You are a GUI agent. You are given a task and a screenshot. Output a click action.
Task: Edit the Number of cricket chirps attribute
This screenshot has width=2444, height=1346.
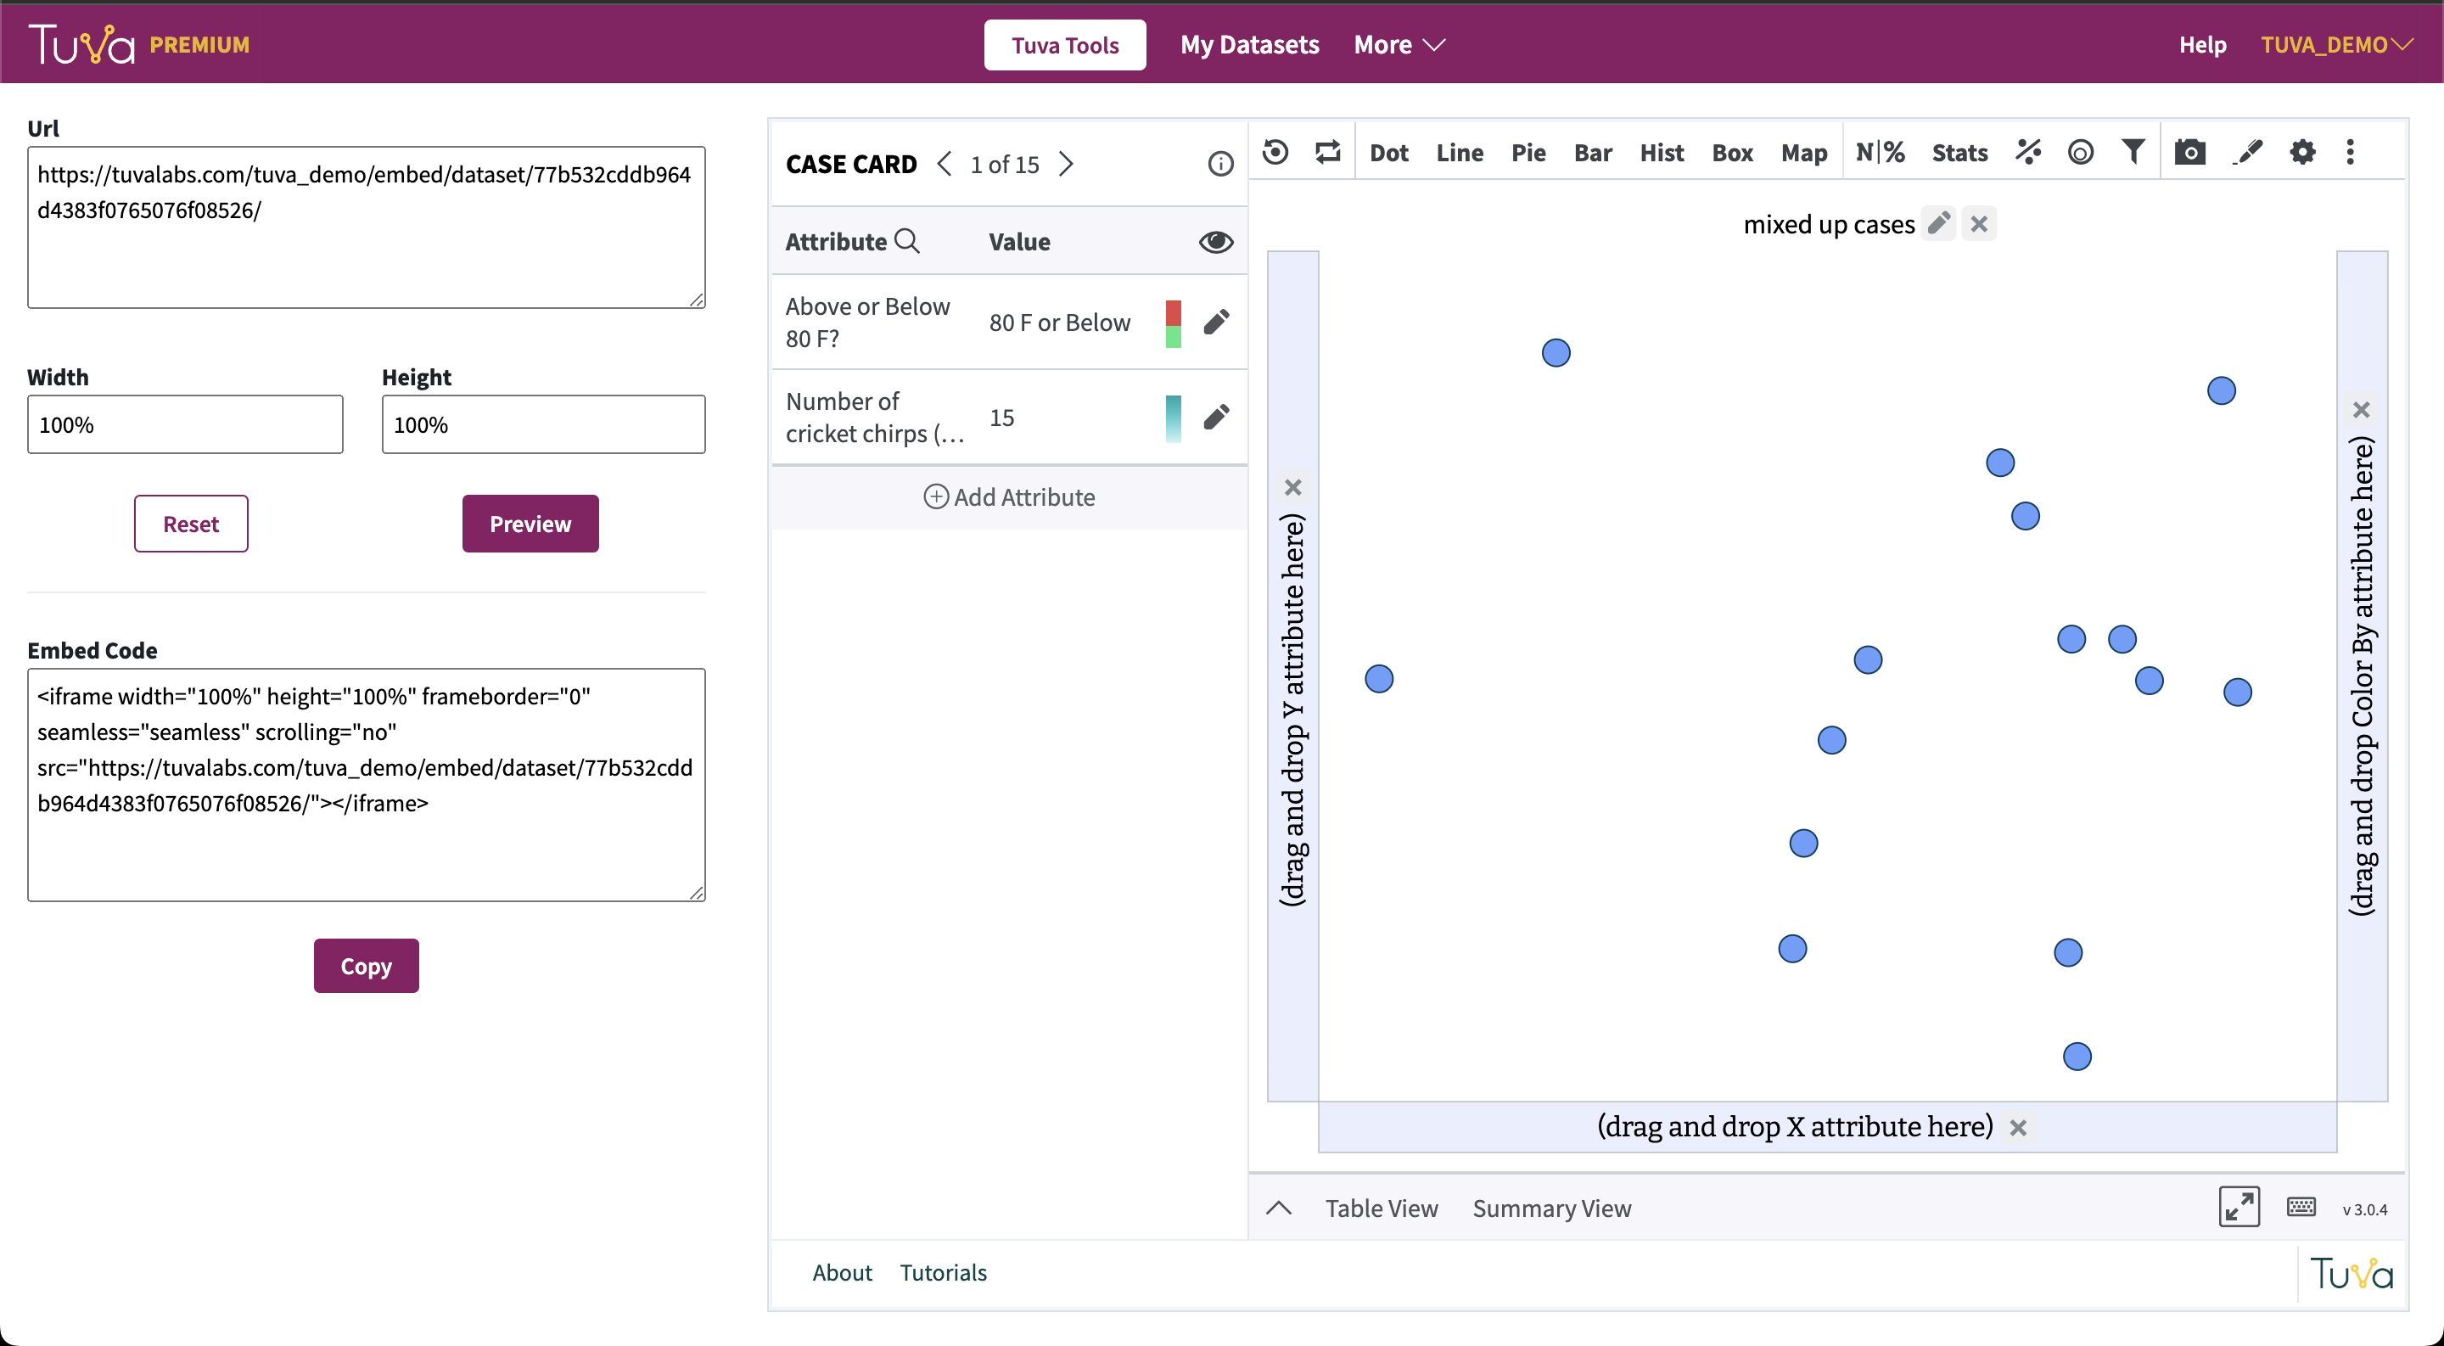pyautogui.click(x=1216, y=418)
